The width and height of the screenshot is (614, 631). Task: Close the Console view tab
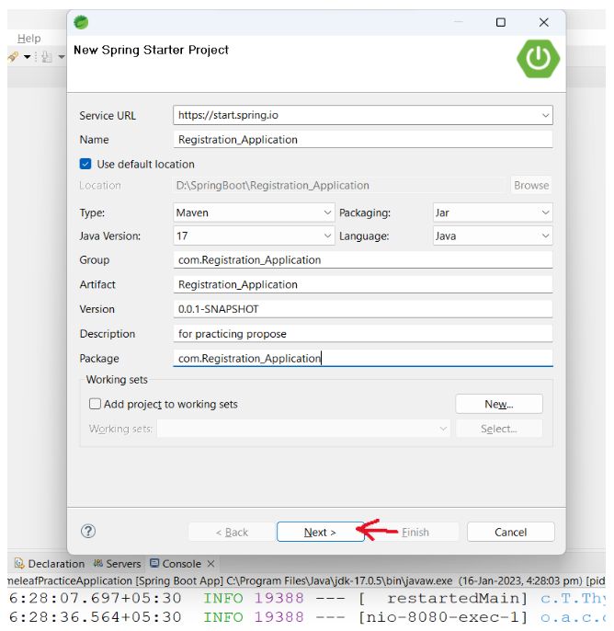[x=210, y=563]
